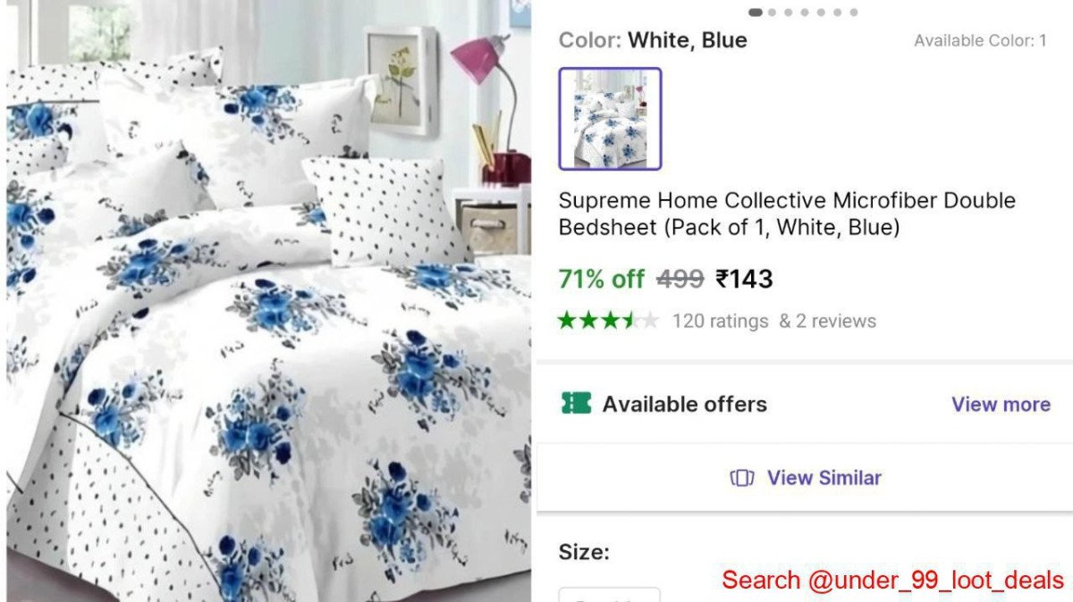The height and width of the screenshot is (602, 1073).
Task: Select the first carousel page dot
Action: [756, 13]
